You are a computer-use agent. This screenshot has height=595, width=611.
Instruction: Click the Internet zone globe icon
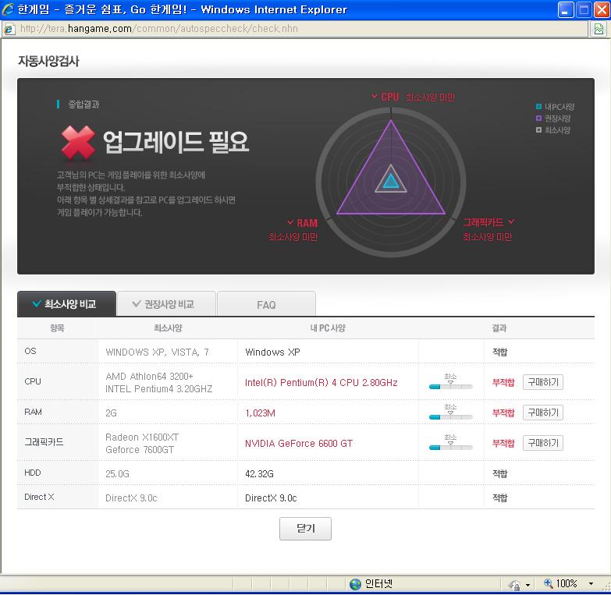click(355, 584)
